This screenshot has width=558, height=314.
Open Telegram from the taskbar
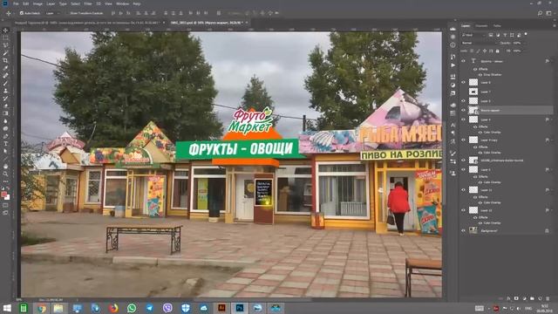click(x=149, y=308)
